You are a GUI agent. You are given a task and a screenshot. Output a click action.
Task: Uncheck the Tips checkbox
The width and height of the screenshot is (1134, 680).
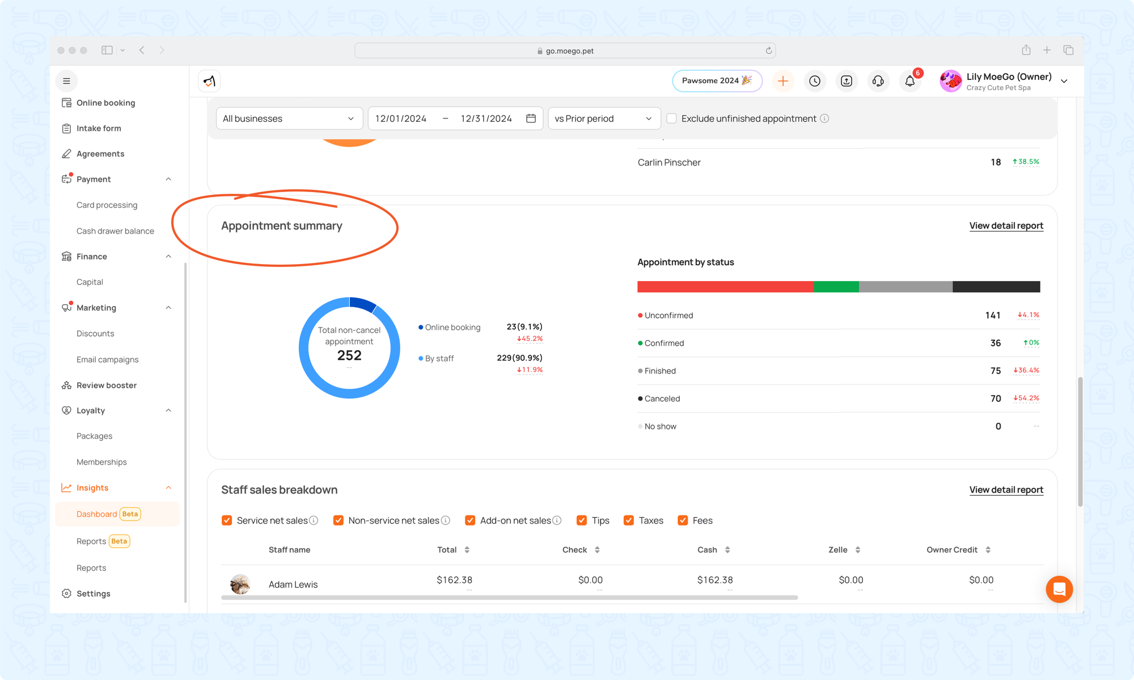581,520
